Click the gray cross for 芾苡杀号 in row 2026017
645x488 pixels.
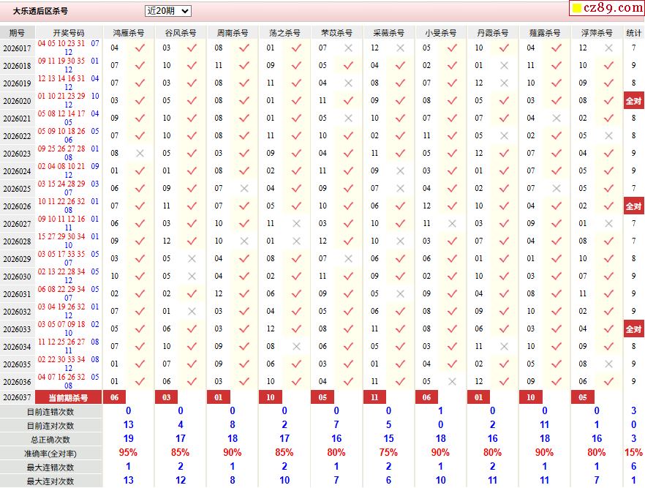pyautogui.click(x=348, y=48)
